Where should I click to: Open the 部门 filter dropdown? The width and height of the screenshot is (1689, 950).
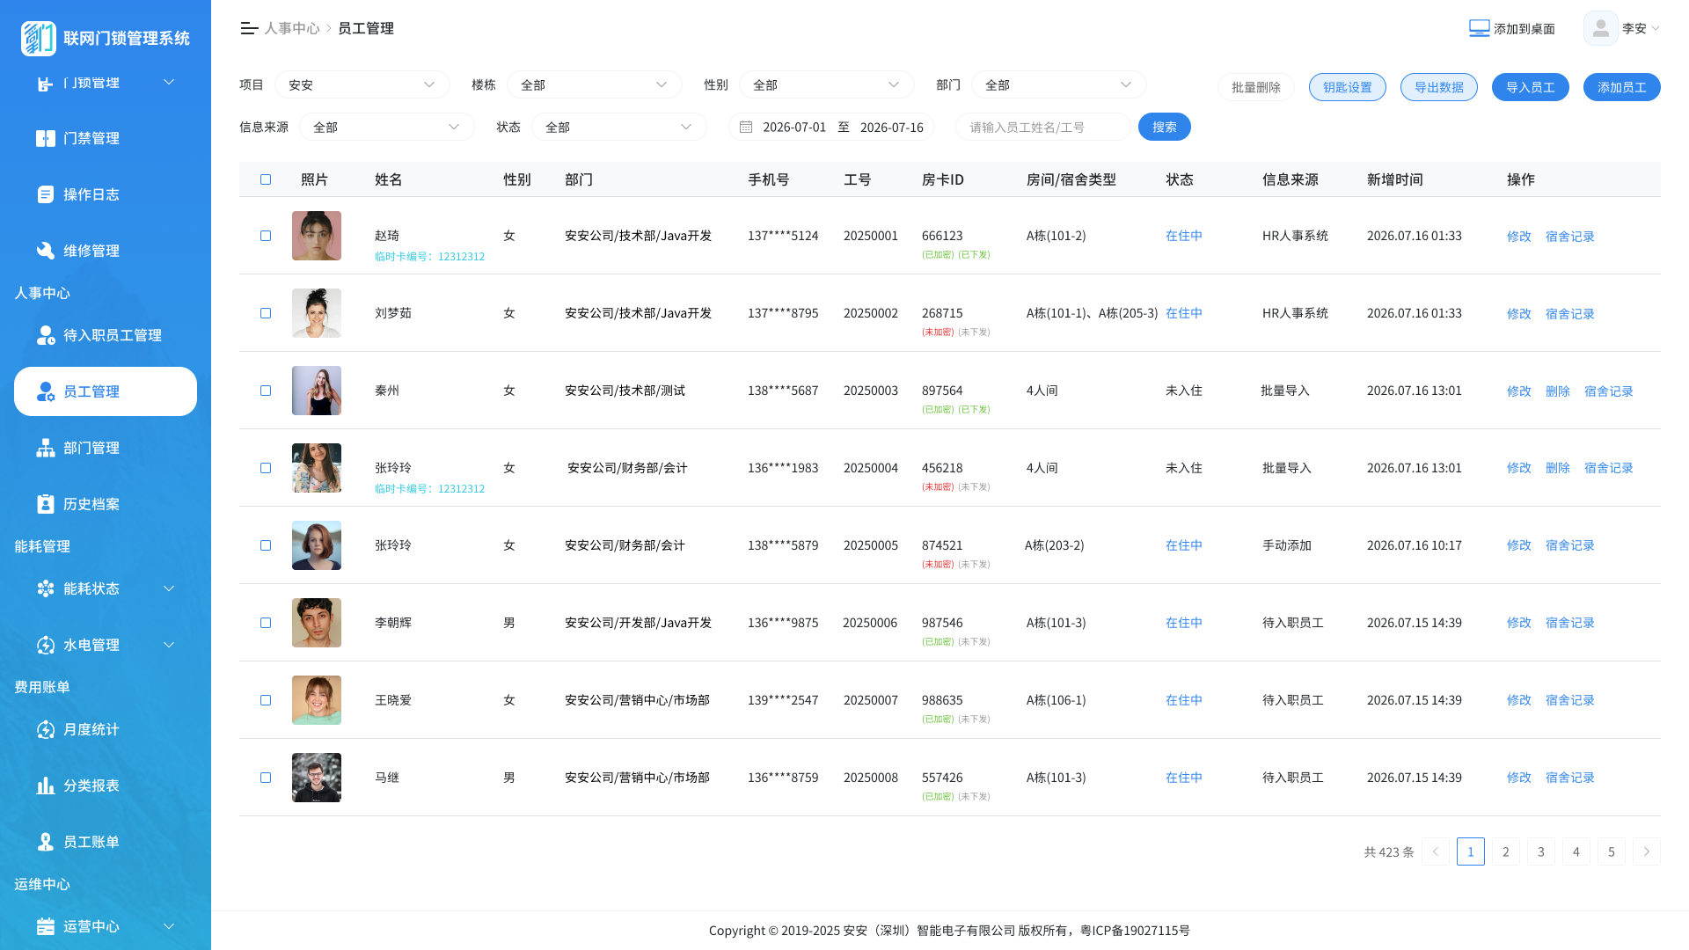click(x=1059, y=84)
